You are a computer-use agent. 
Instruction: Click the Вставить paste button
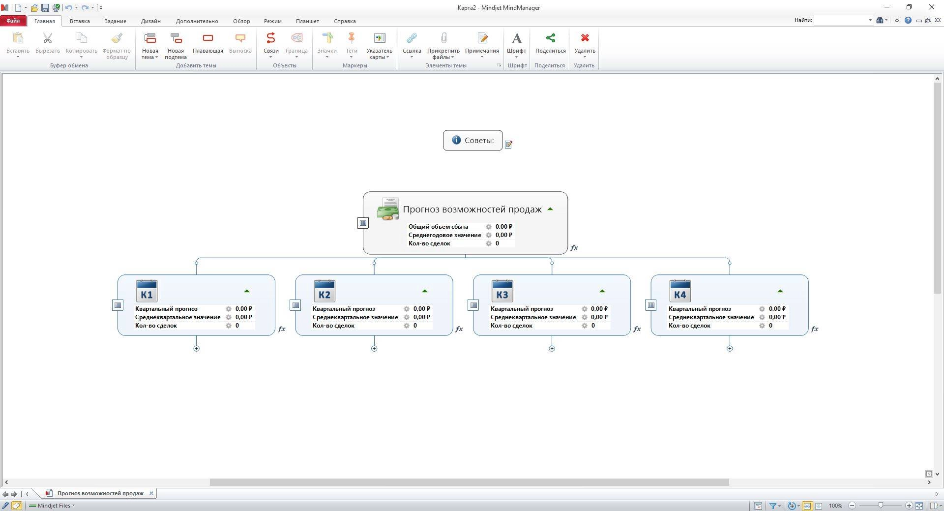click(x=18, y=46)
